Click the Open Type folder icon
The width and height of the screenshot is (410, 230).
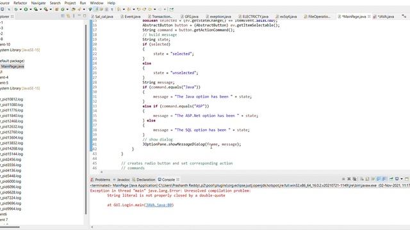point(73,9)
